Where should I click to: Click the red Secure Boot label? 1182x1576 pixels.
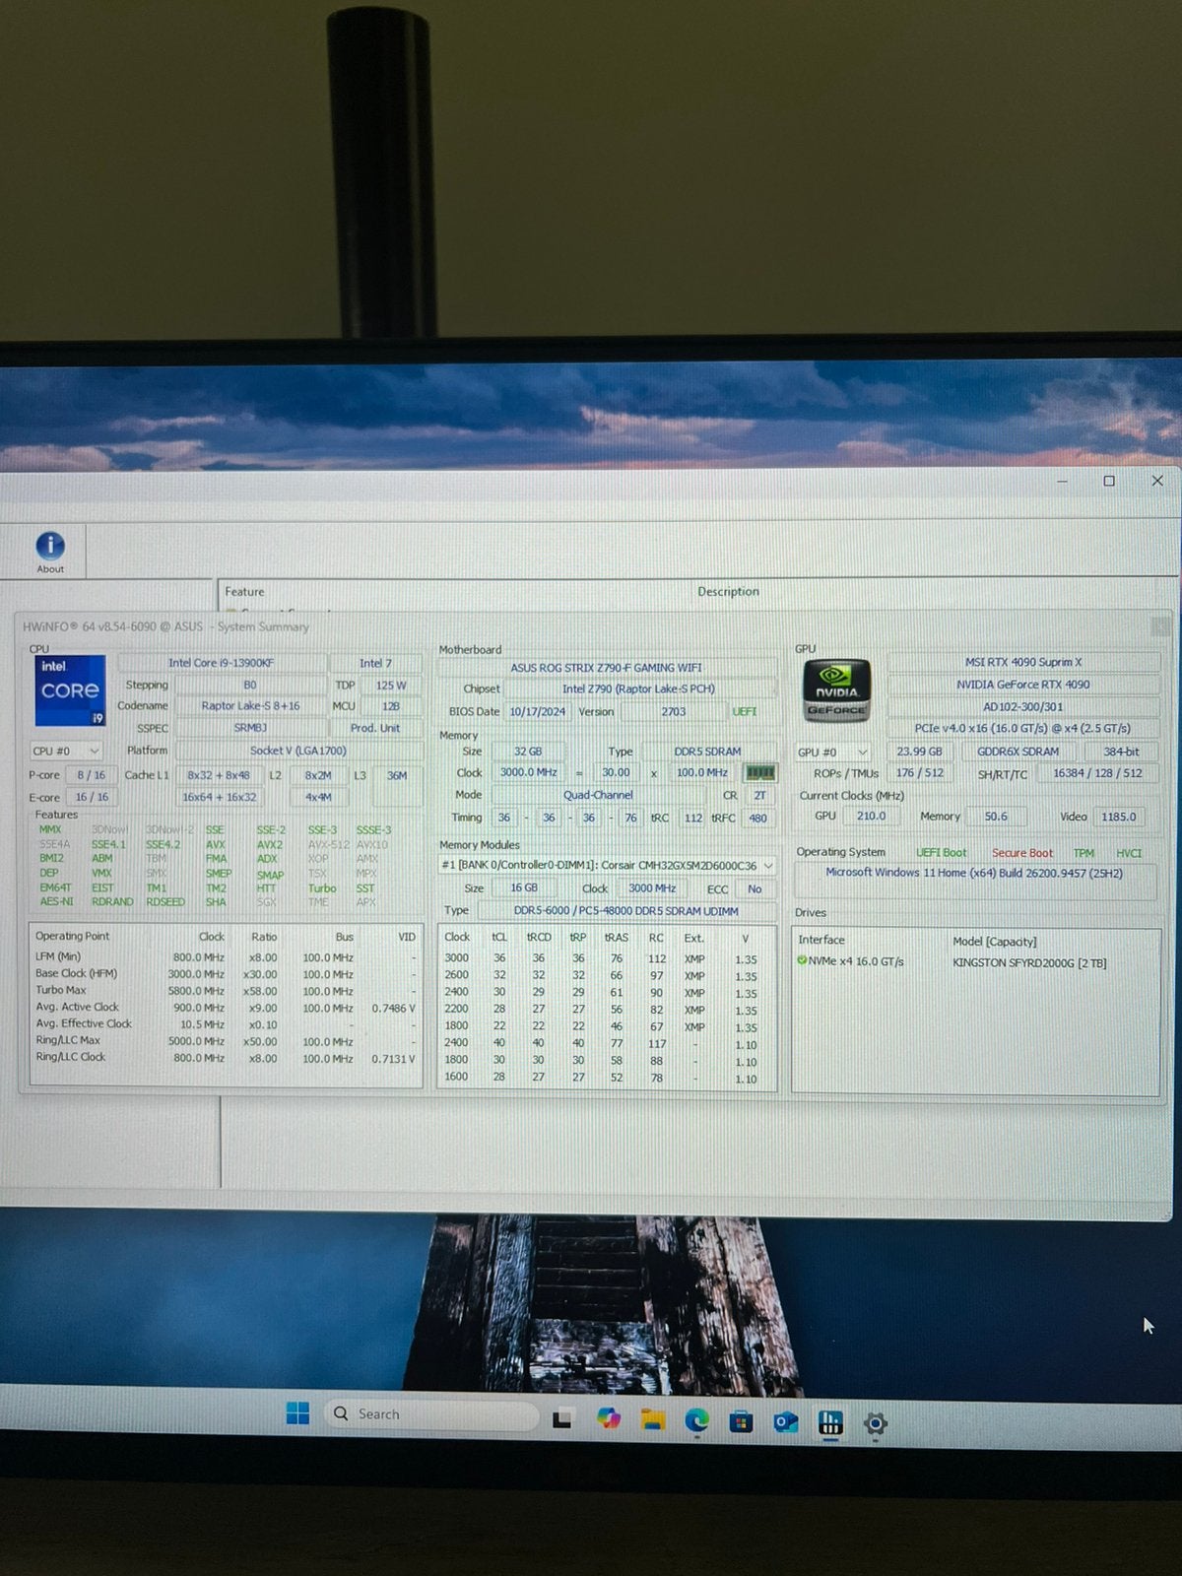click(1022, 853)
